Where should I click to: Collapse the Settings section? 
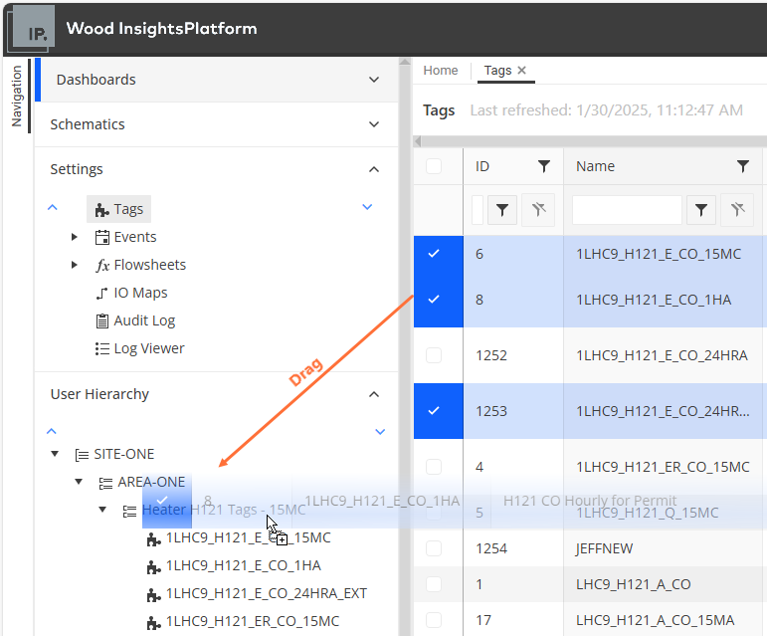374,169
